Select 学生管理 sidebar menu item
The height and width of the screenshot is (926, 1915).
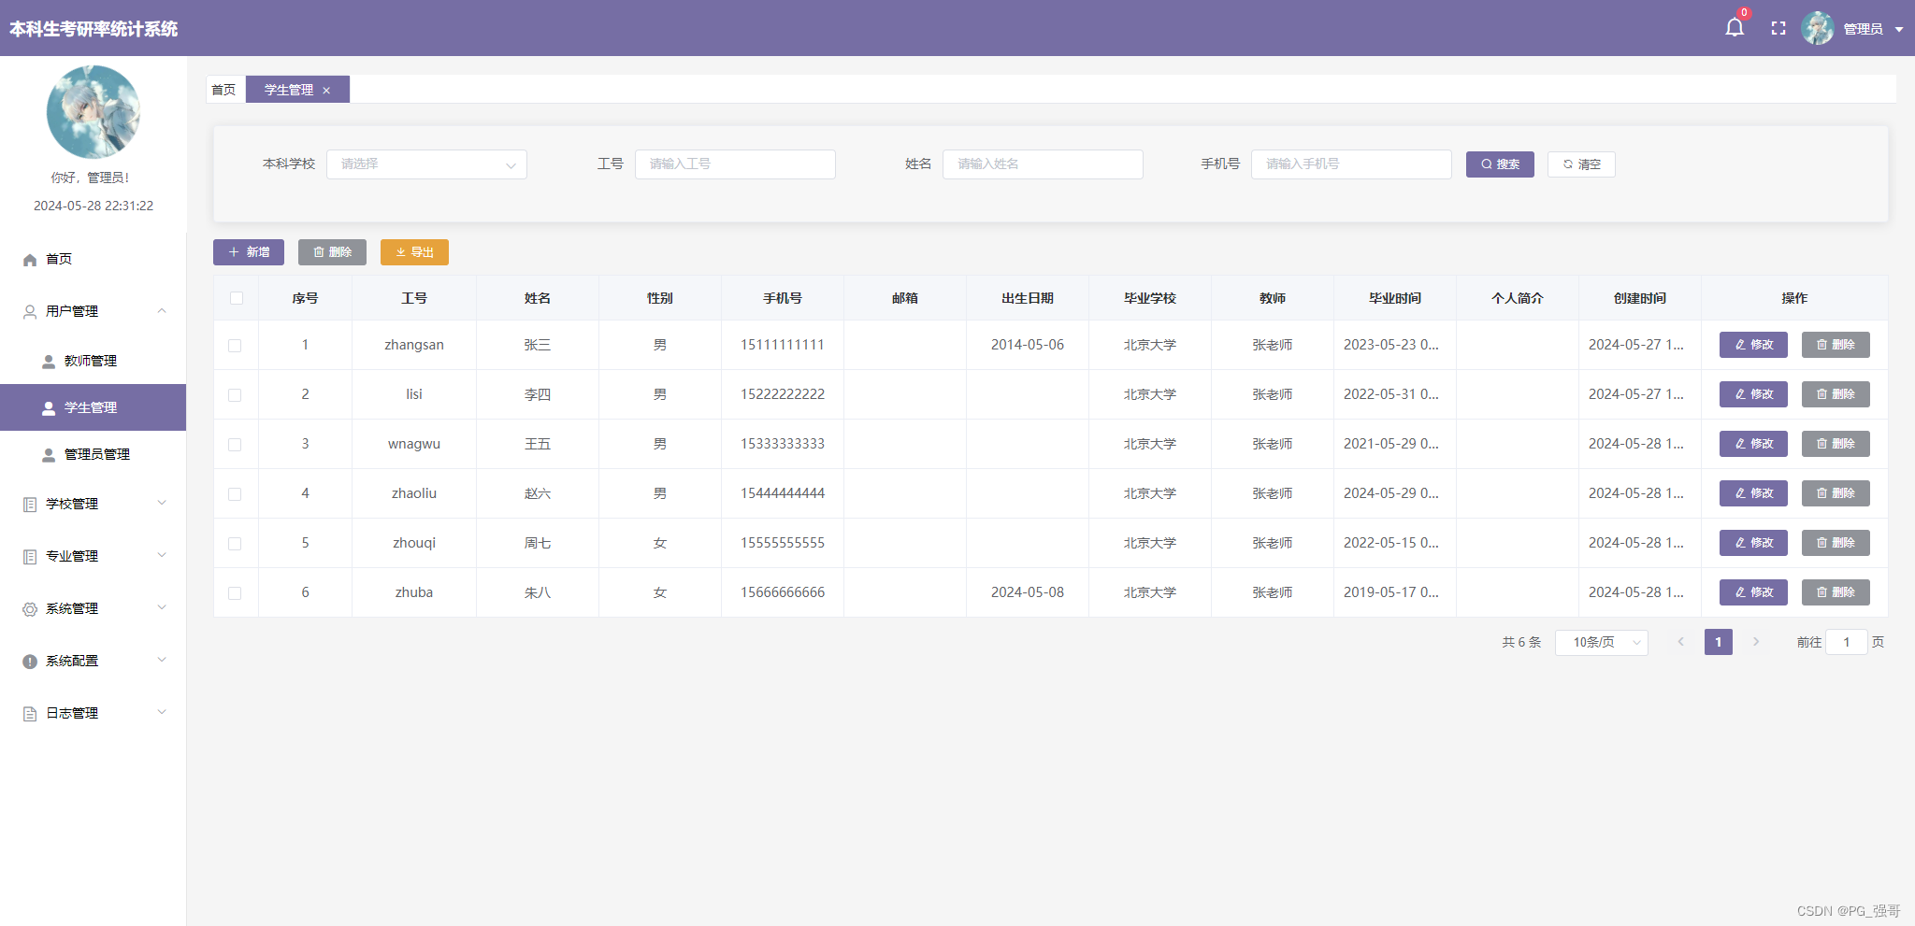coord(93,407)
